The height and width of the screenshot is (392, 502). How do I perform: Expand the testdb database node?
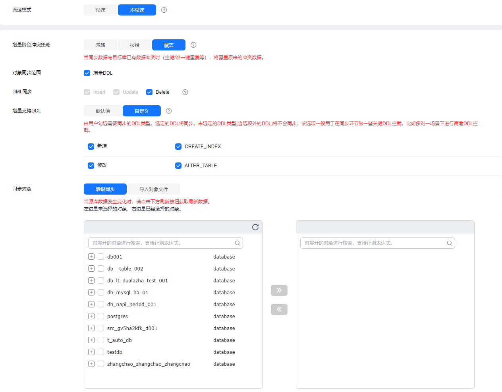pos(91,352)
